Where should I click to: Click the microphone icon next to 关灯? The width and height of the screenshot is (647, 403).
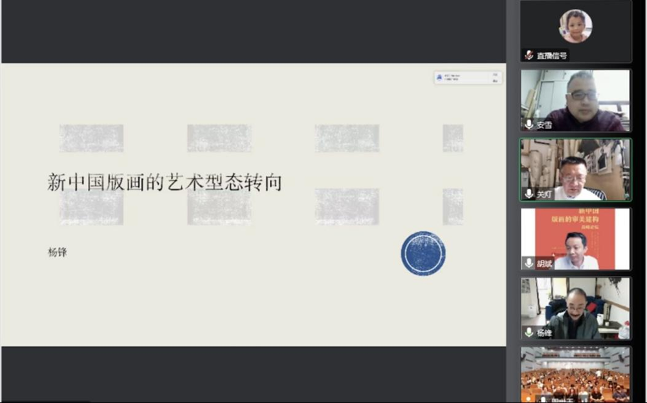[529, 194]
